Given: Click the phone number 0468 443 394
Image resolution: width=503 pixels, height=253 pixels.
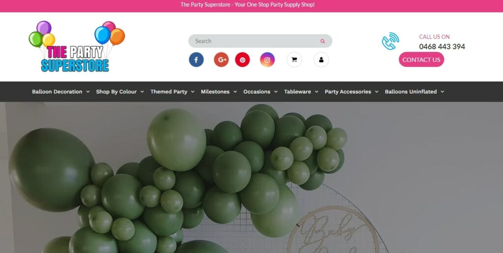Looking at the screenshot, I should pyautogui.click(x=442, y=47).
